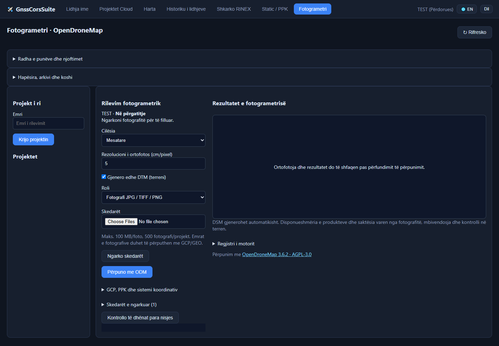Expand Skedarët e ngarkuar (1) list
Viewport: 499px width, 346px height.
[129, 304]
